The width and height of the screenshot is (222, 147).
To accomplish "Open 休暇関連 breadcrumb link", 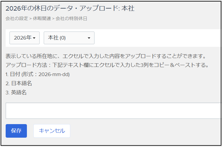I will pyautogui.click(x=42, y=18).
